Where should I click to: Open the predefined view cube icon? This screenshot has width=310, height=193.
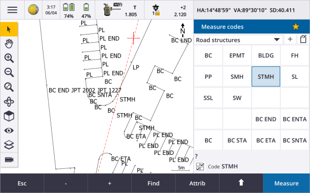click(9, 116)
